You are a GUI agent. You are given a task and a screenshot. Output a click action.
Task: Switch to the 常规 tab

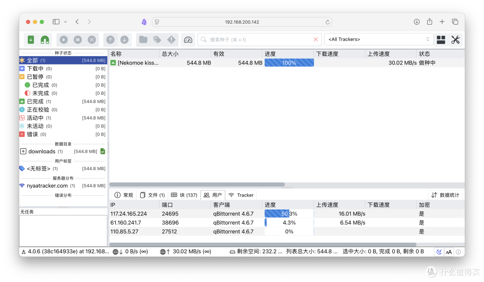pyautogui.click(x=124, y=195)
